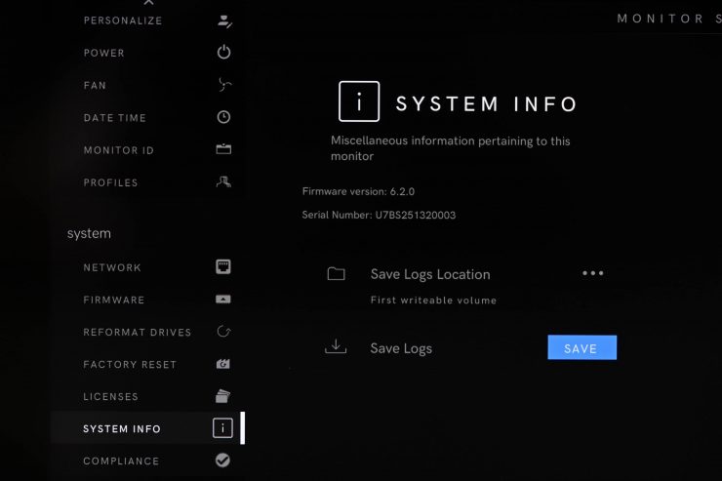The height and width of the screenshot is (481, 722).
Task: Select the FIRMWARE menu entry
Action: pyautogui.click(x=114, y=300)
